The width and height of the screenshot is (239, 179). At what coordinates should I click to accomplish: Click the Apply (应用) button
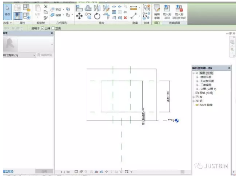click(44, 171)
